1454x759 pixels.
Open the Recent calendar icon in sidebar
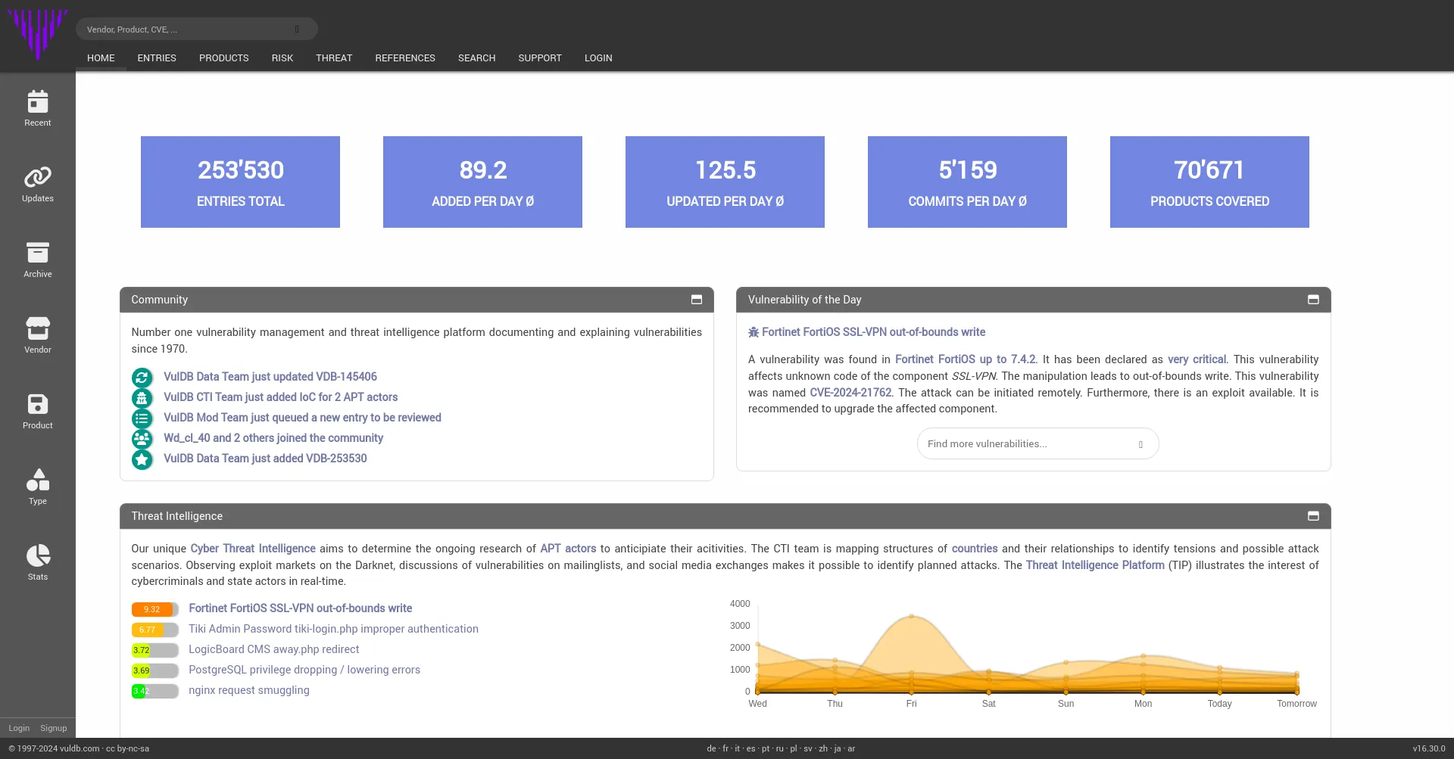(x=37, y=102)
